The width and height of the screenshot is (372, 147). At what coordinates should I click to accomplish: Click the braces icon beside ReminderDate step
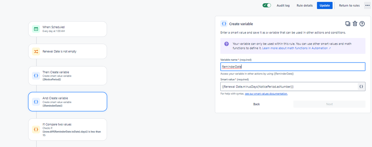coord(36,102)
